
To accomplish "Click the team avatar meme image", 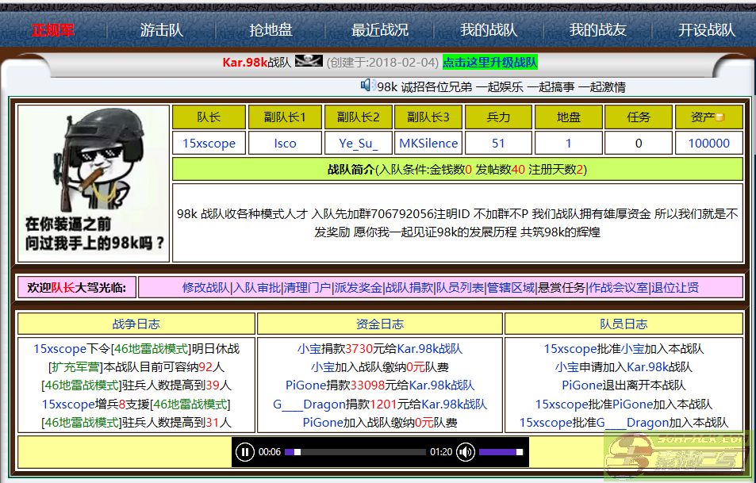I will coord(94,183).
